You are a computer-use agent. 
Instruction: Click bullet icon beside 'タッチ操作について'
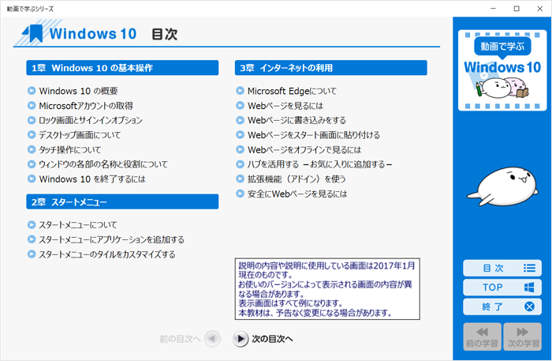(32, 150)
